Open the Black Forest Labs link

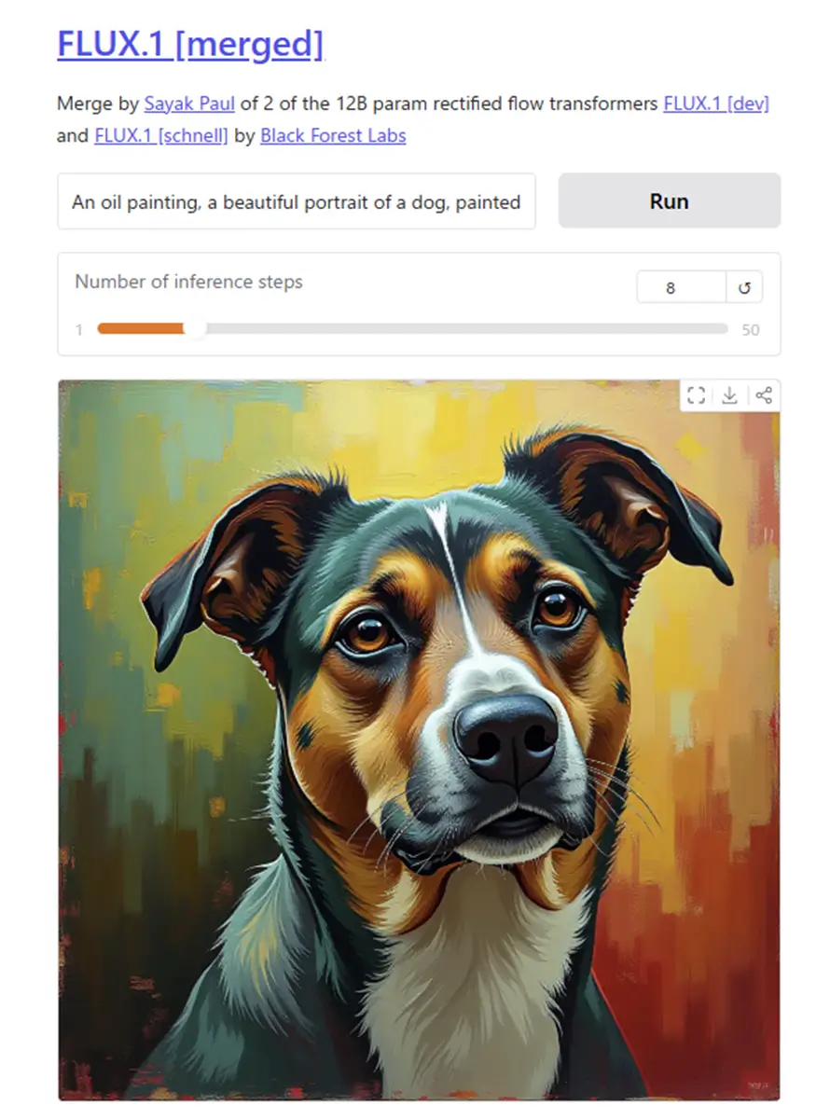click(333, 136)
